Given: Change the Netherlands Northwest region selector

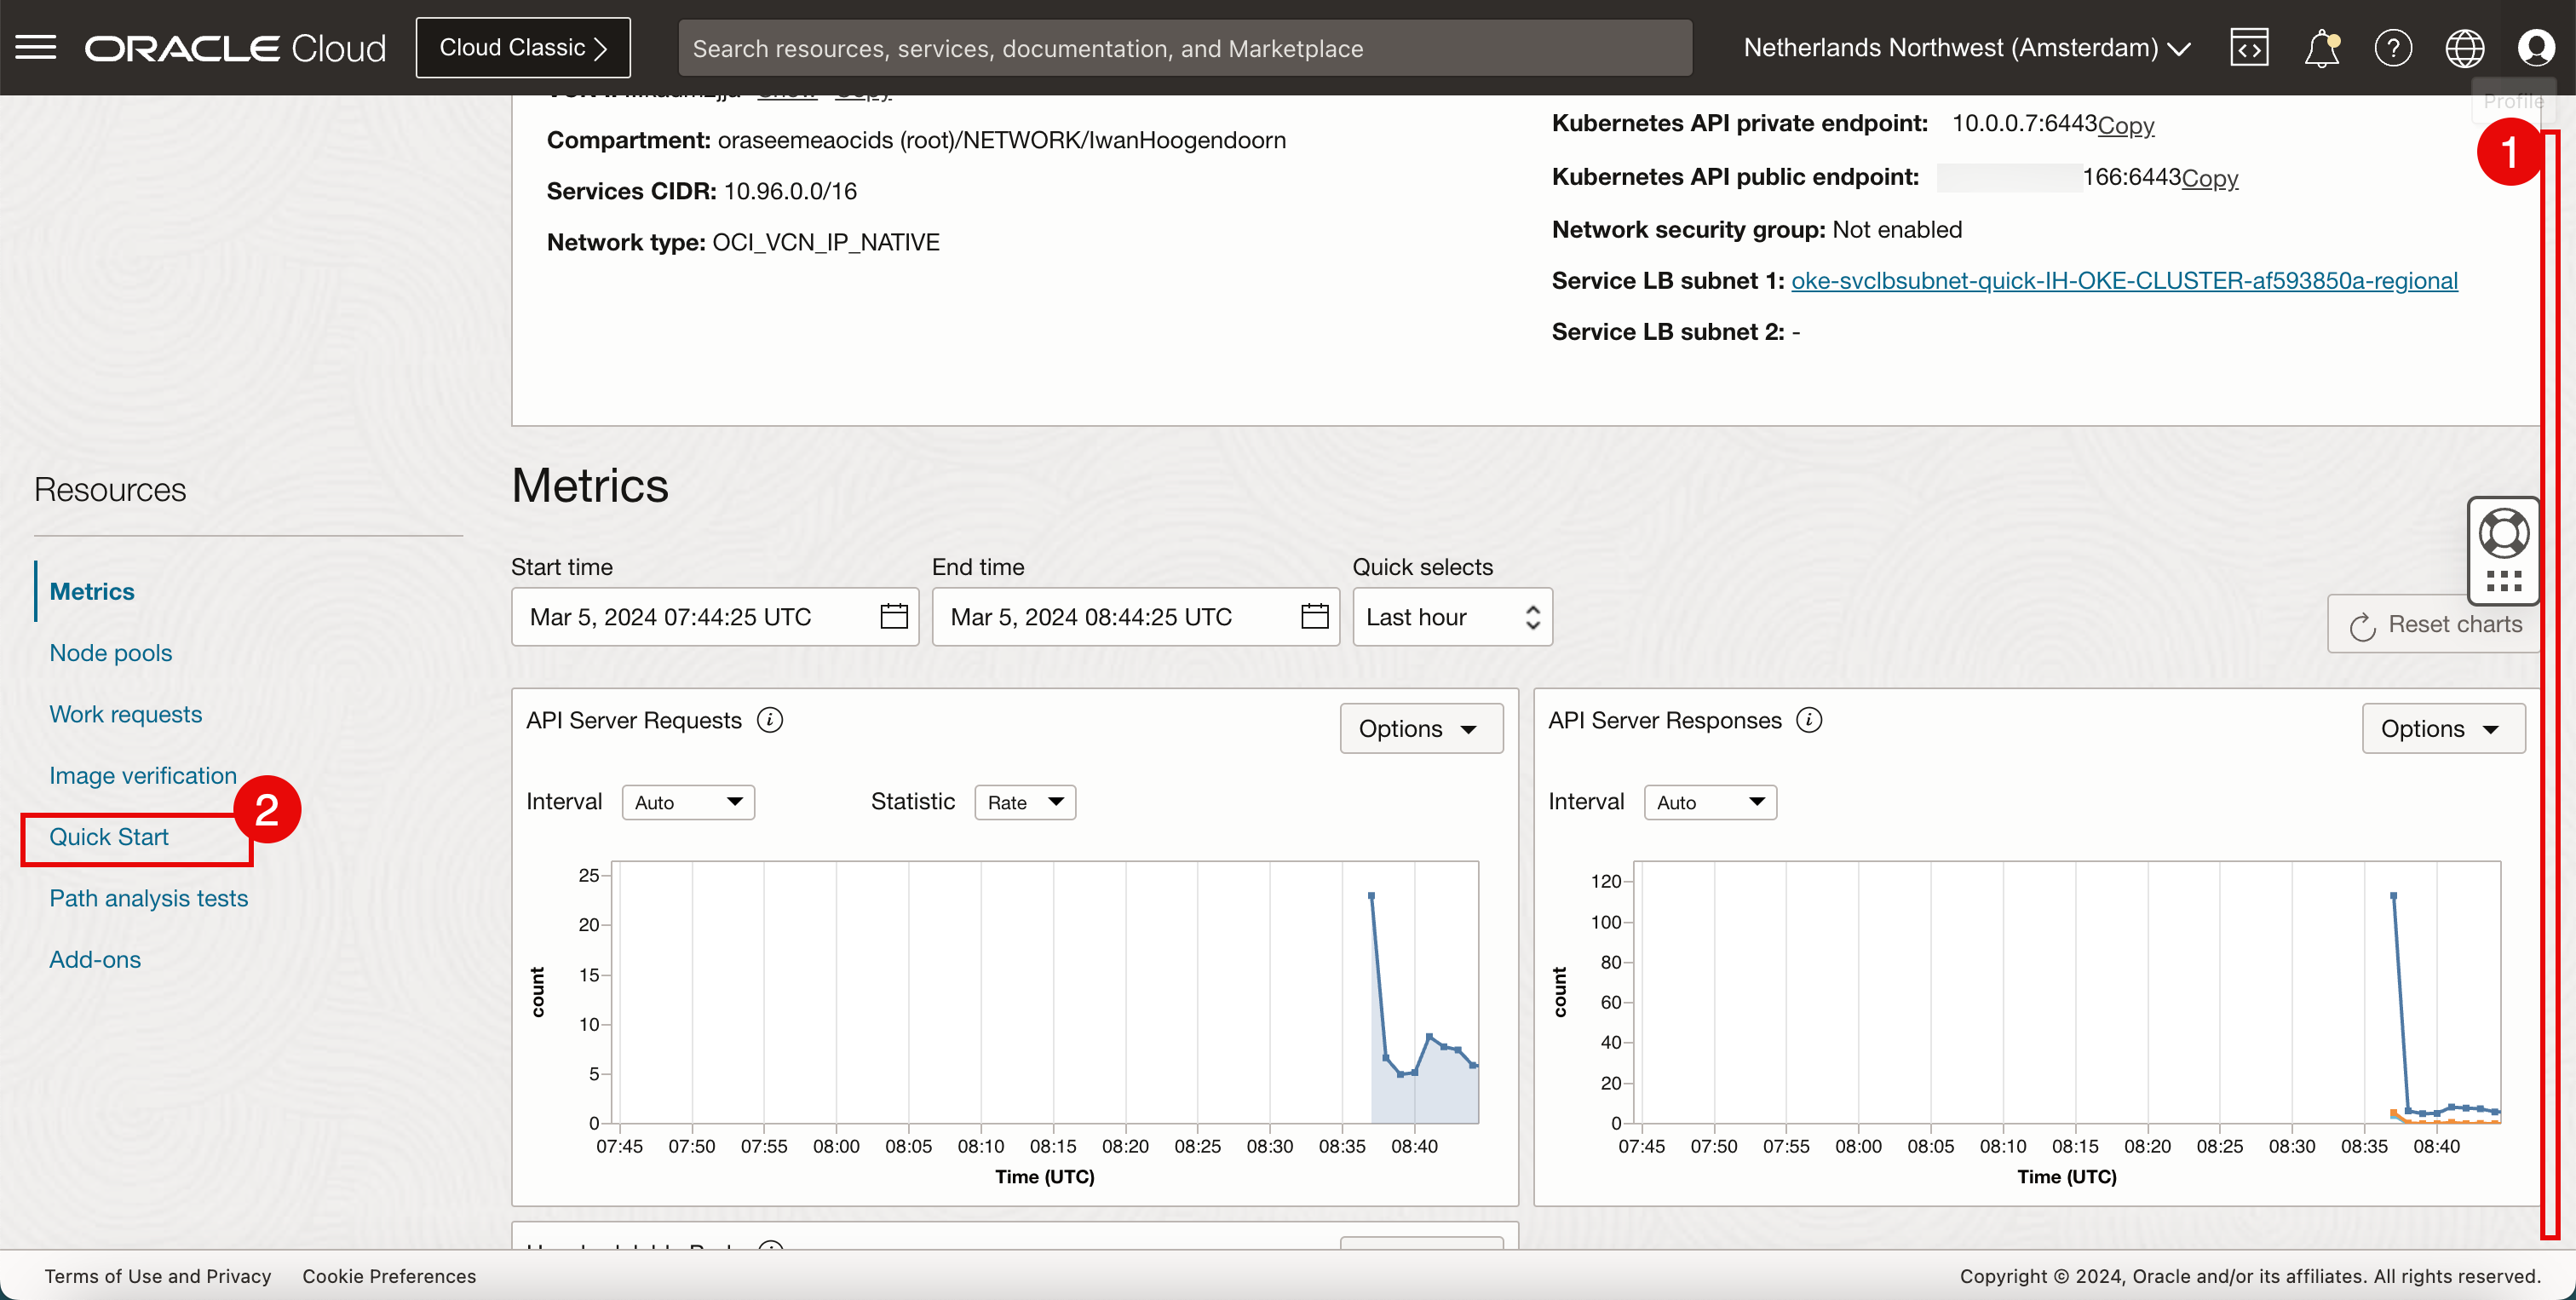Looking at the screenshot, I should pos(1966,47).
